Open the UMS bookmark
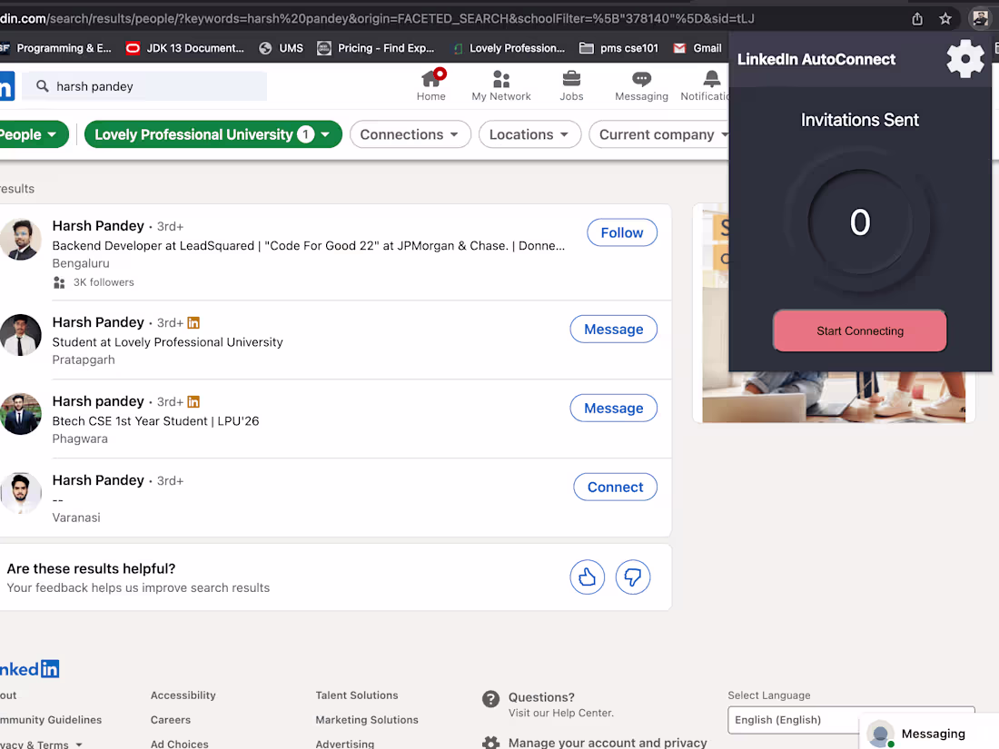Image resolution: width=999 pixels, height=749 pixels. tap(282, 48)
